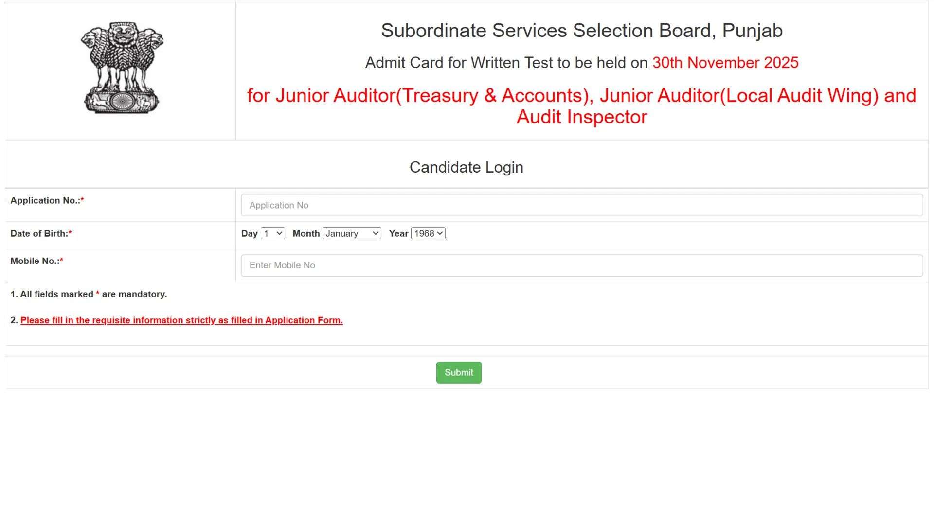Click the national emblem logo
The height and width of the screenshot is (525, 934).
coord(121,69)
